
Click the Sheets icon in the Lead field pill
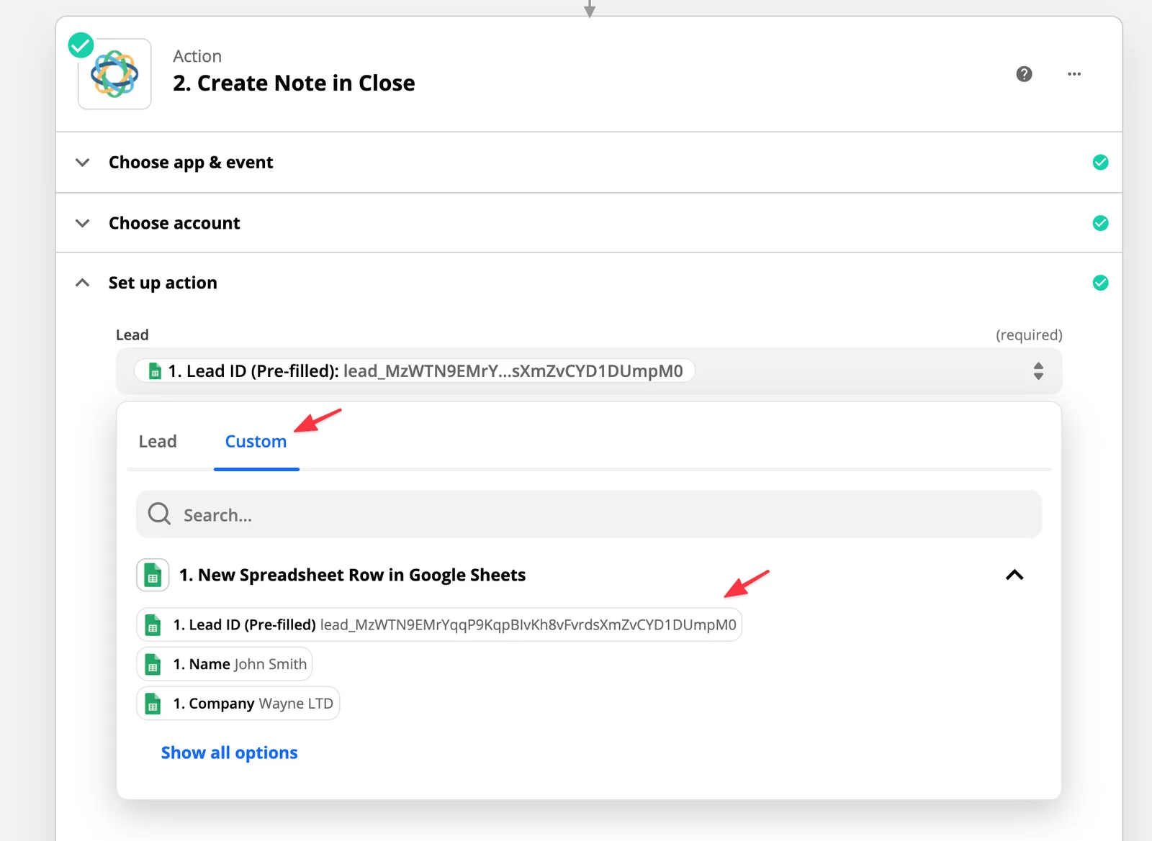point(154,371)
